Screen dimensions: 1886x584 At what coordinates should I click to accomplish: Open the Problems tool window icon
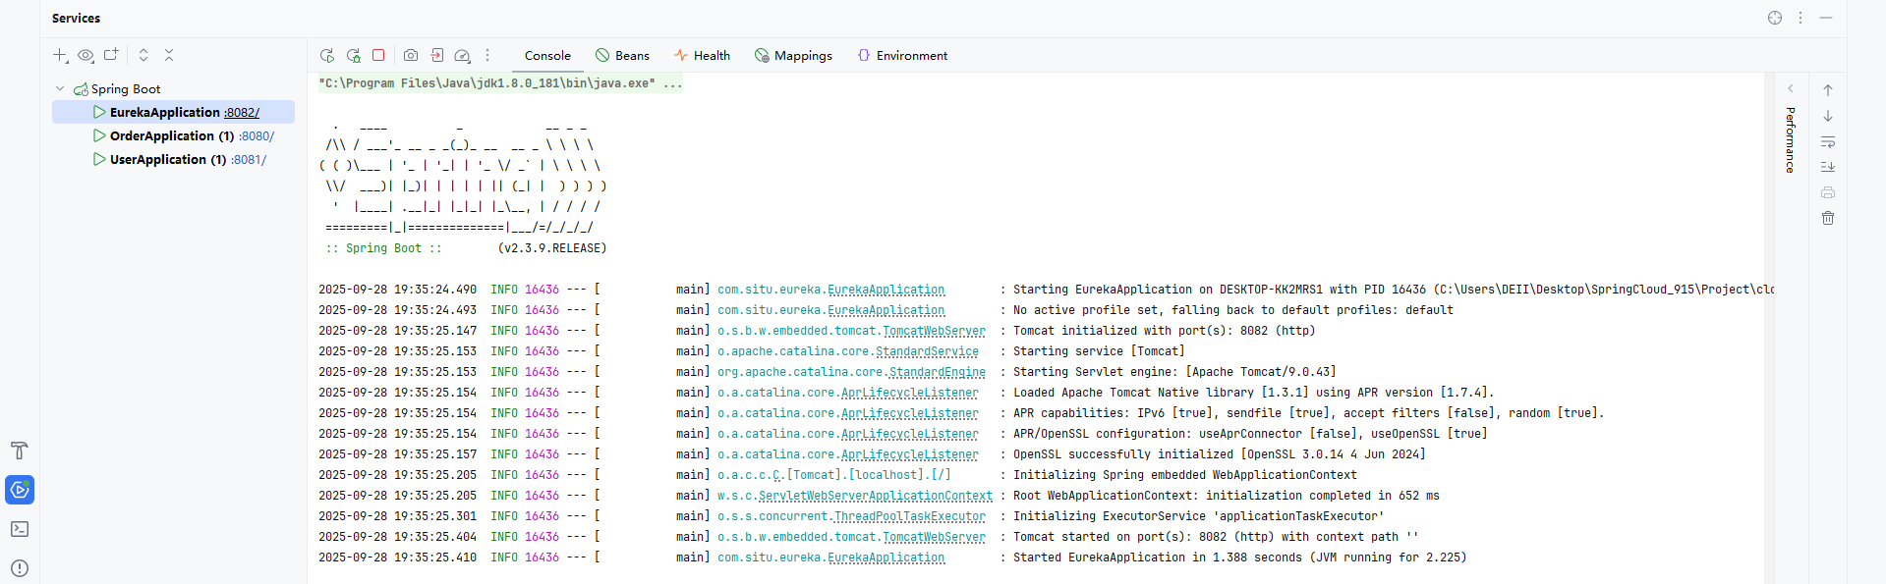click(20, 568)
